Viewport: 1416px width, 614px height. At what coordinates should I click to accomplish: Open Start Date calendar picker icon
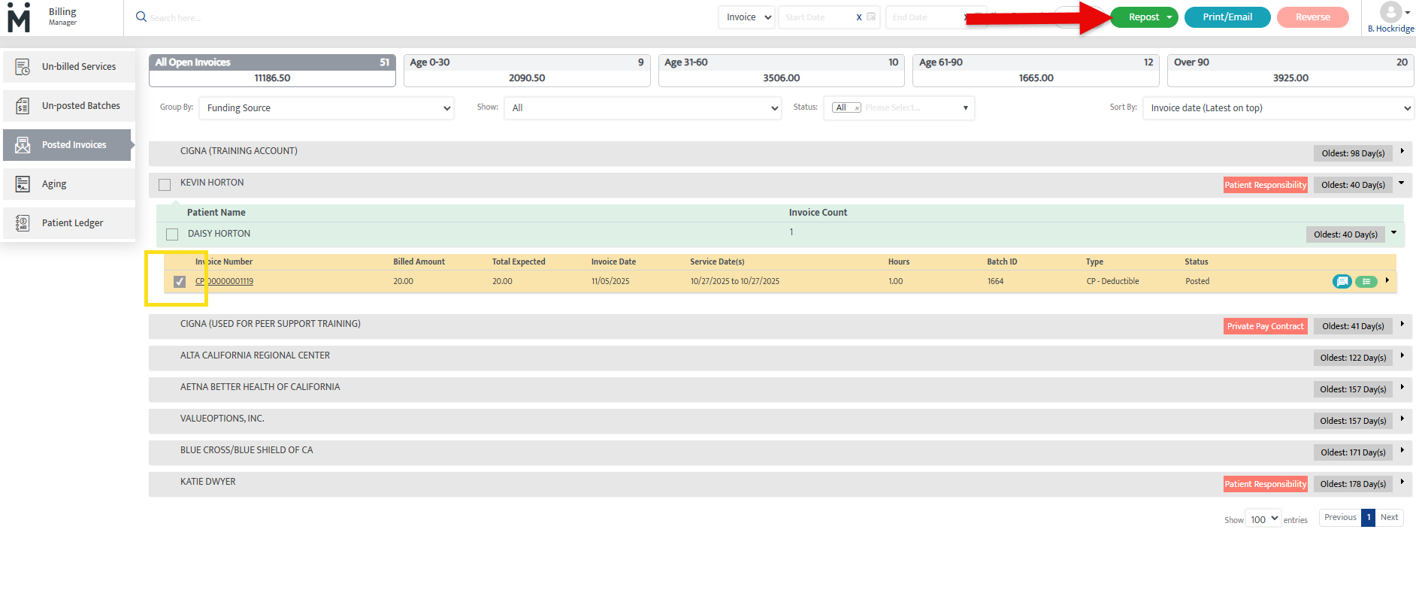coord(871,17)
